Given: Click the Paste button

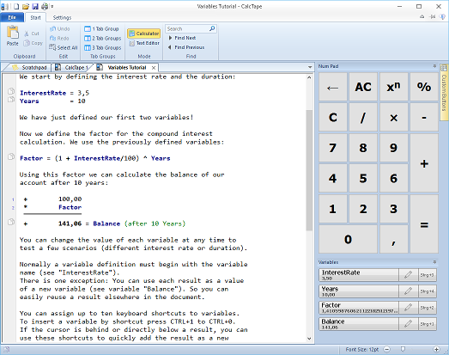Looking at the screenshot, I should [x=12, y=36].
